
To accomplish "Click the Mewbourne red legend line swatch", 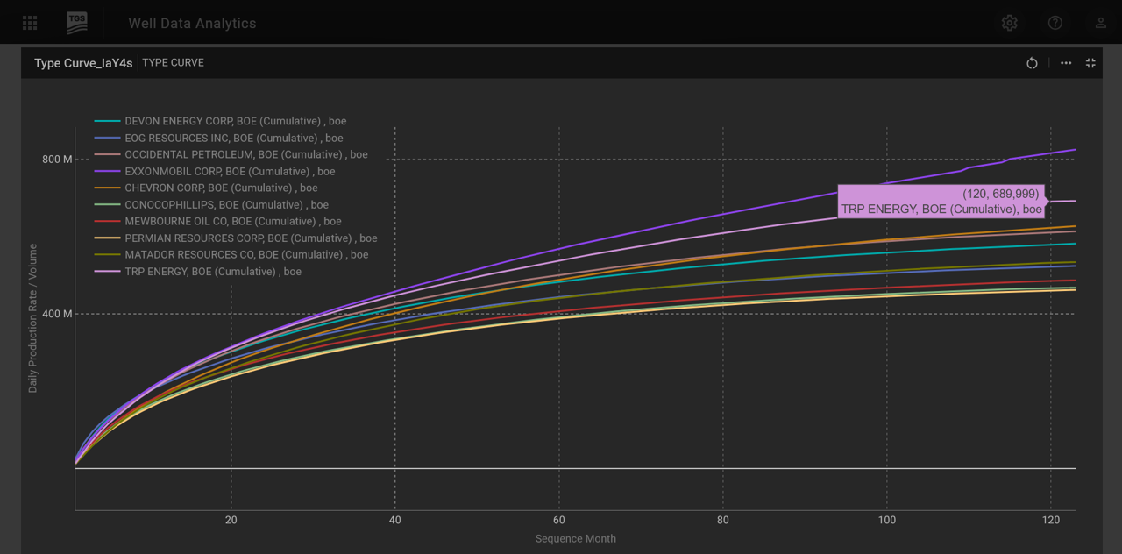I will click(107, 221).
